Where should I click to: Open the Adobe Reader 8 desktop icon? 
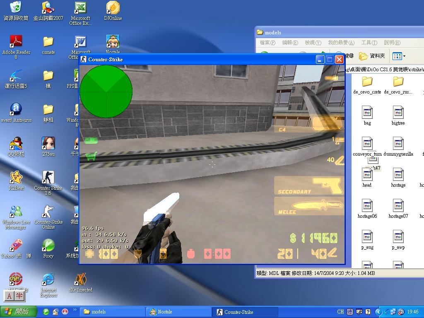[16, 41]
